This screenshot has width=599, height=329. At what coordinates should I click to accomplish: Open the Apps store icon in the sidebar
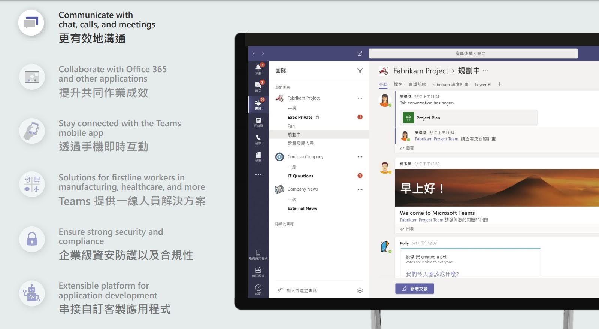click(x=258, y=272)
